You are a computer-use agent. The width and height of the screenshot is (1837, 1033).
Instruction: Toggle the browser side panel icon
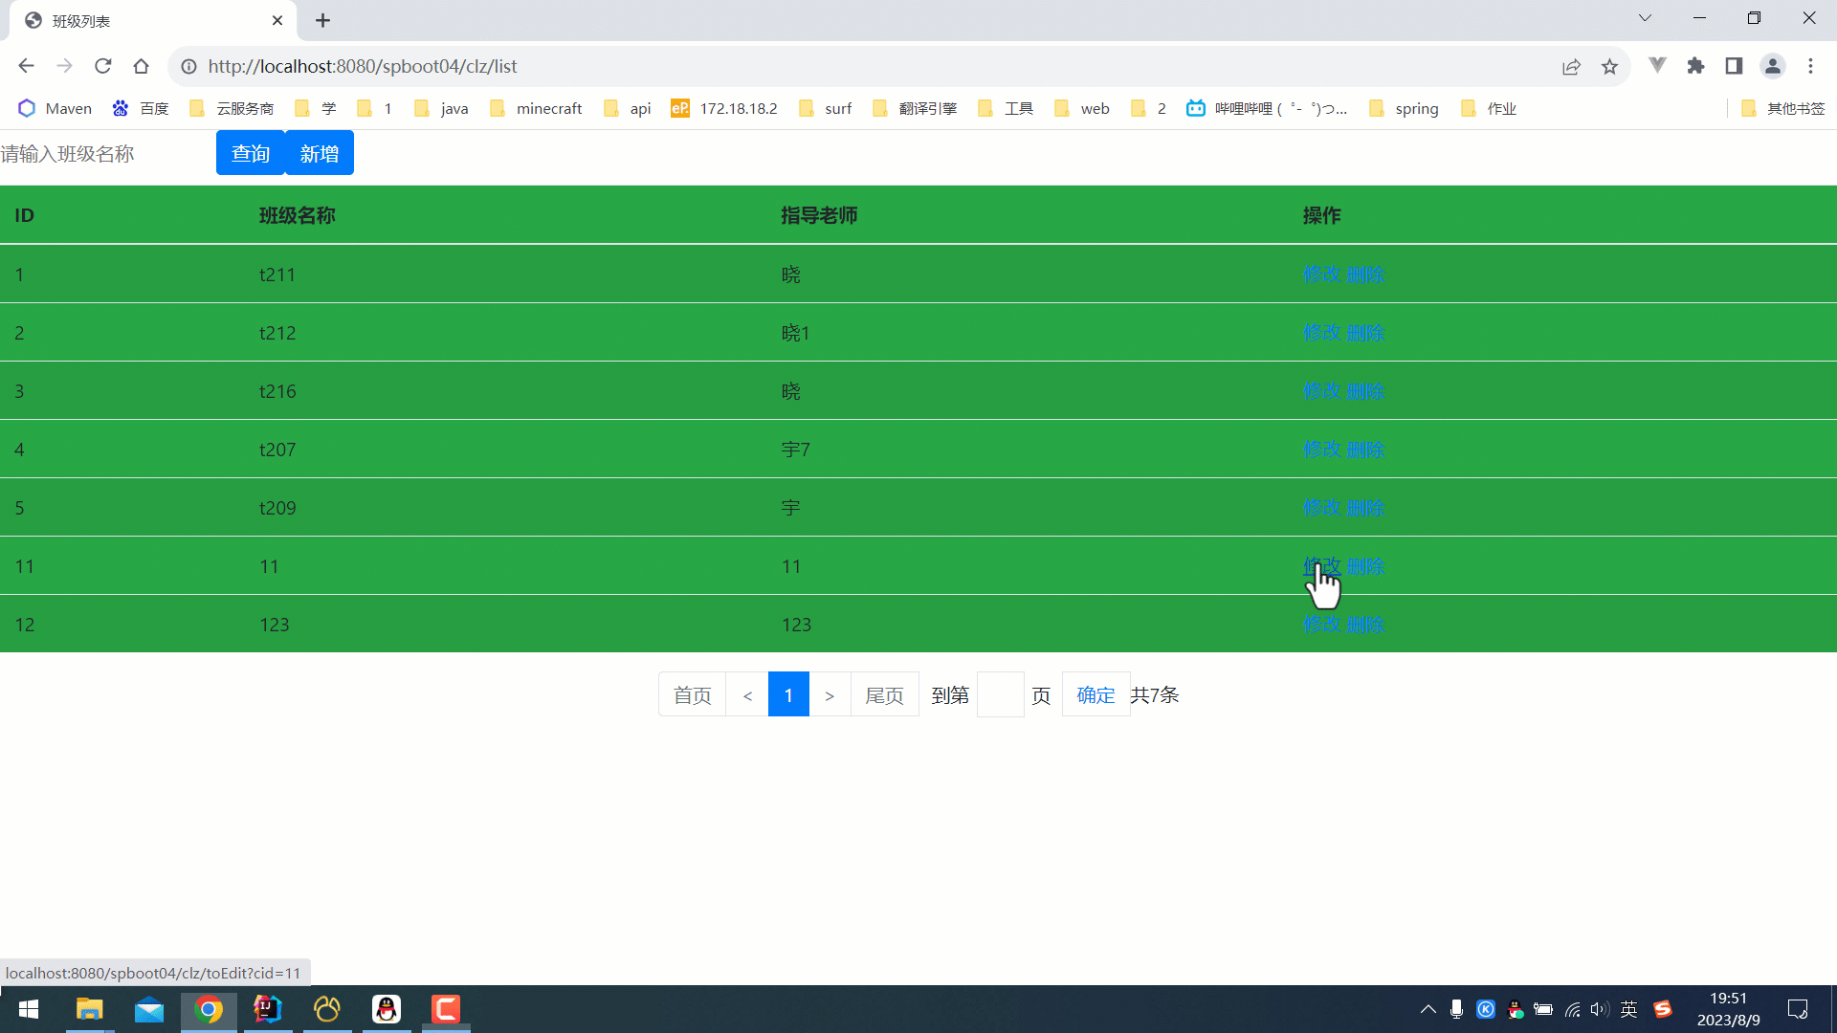pos(1734,66)
